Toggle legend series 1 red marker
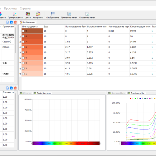The height and width of the screenshot is (156, 156). (130, 98)
